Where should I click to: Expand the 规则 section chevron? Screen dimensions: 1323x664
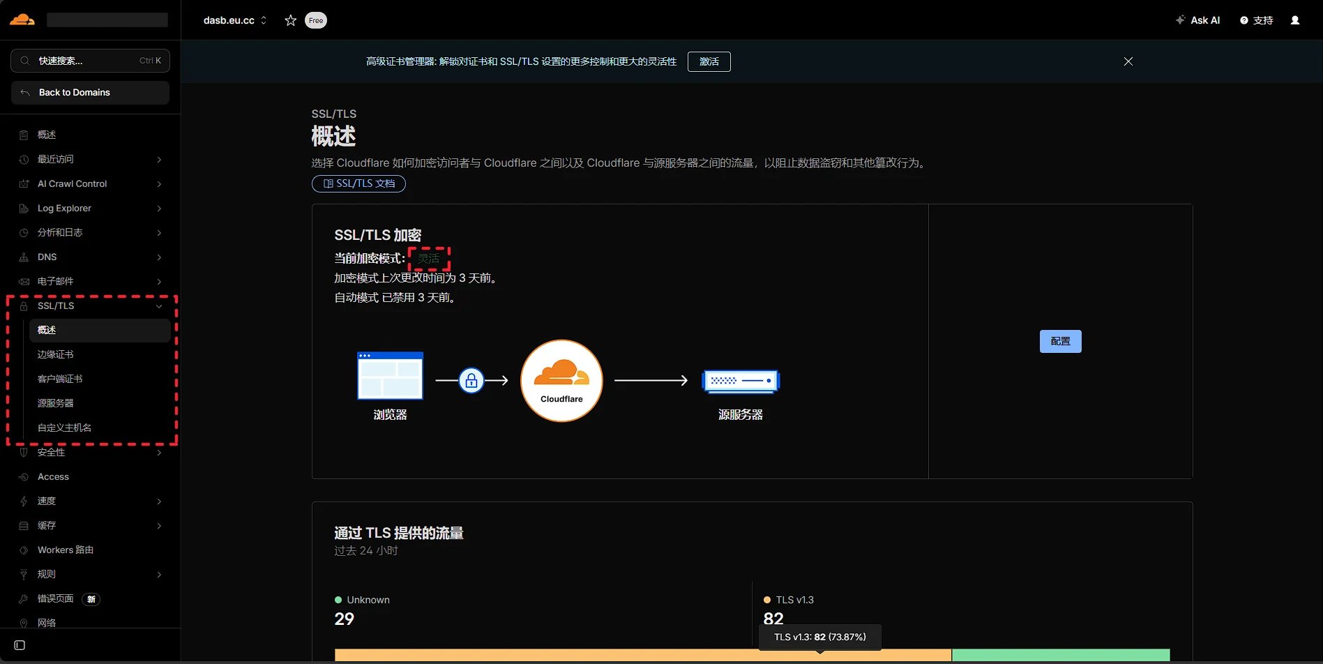click(x=159, y=575)
